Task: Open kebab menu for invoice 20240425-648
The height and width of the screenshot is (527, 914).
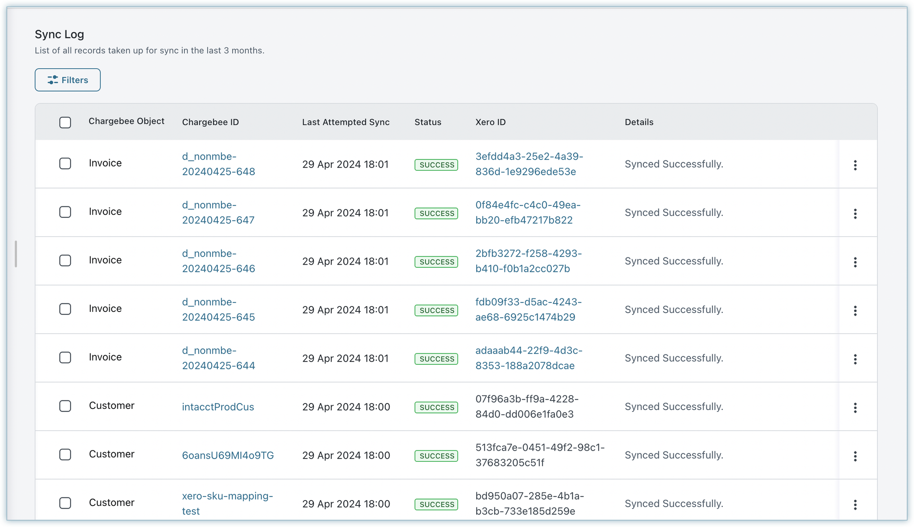Action: pos(855,165)
